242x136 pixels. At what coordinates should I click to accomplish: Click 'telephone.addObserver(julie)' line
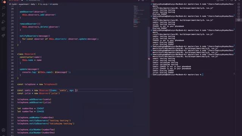tap(34, 102)
